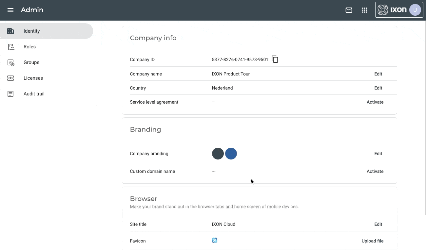Click the 'Company ID' row label
Image resolution: width=426 pixels, height=251 pixels.
coord(142,59)
